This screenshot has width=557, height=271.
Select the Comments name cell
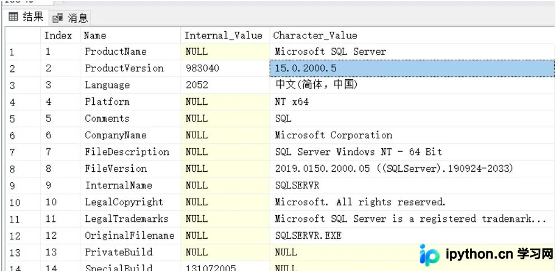pos(131,118)
